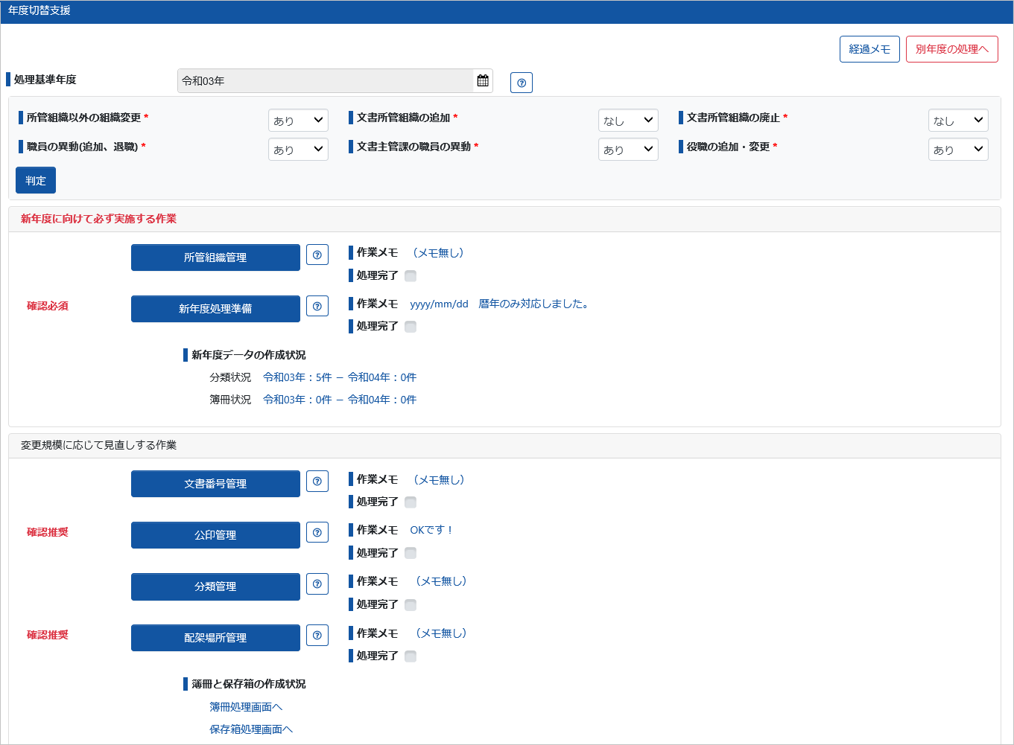Screen dimensions: 1014x745
Task: Follow the 簿冊処理画面へ link
Action: (246, 707)
